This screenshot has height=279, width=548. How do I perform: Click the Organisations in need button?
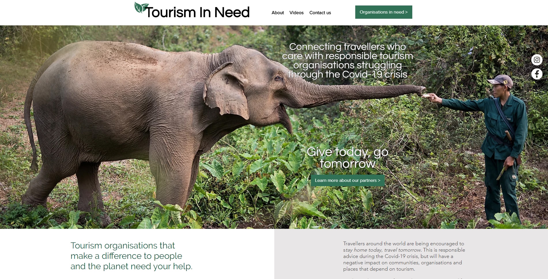click(x=383, y=12)
